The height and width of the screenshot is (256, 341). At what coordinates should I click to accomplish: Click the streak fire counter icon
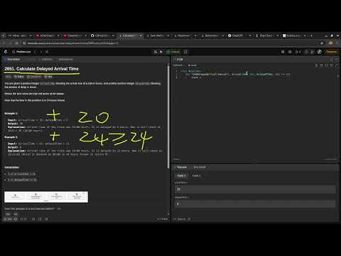(x=298, y=52)
